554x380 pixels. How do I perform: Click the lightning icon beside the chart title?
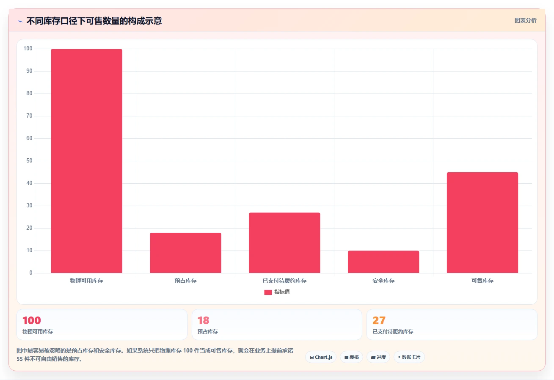click(20, 21)
